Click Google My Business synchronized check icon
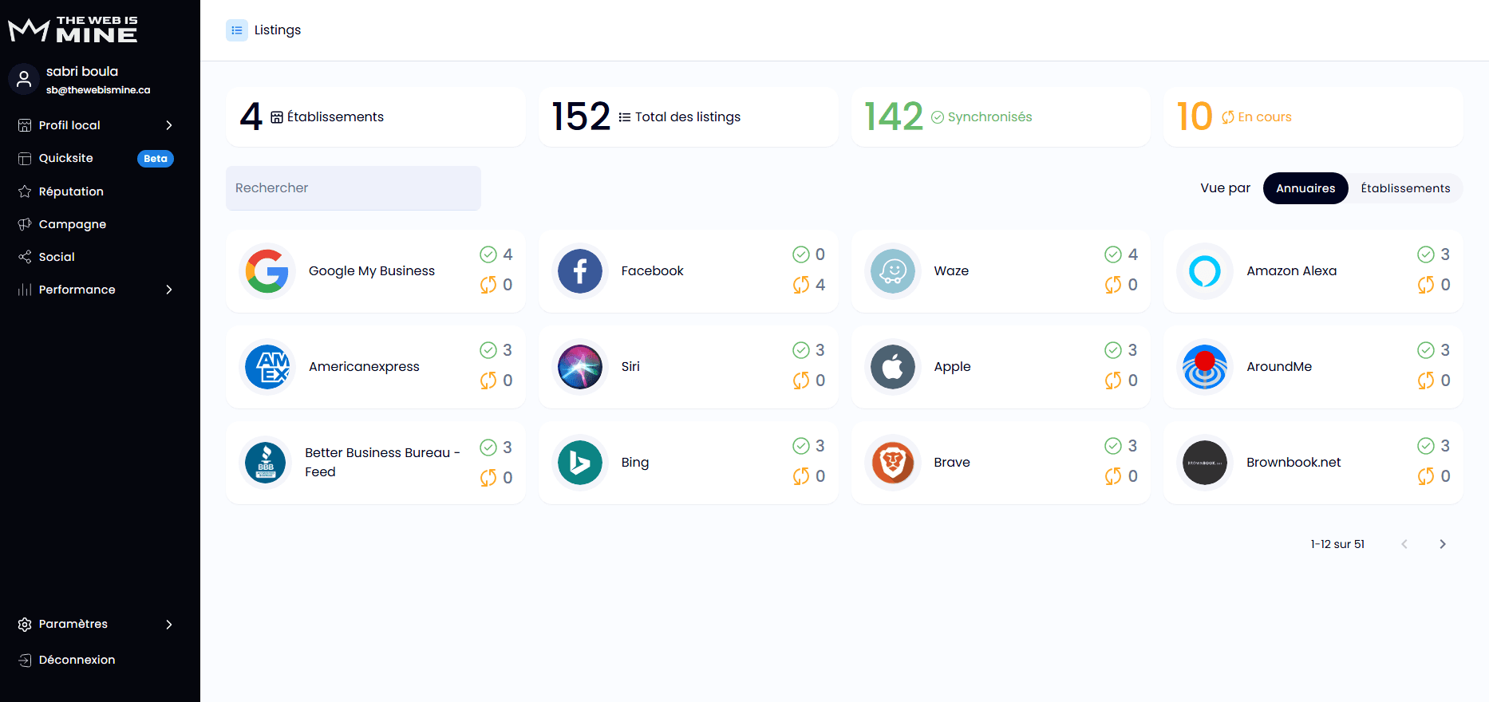The width and height of the screenshot is (1489, 702). pos(488,254)
